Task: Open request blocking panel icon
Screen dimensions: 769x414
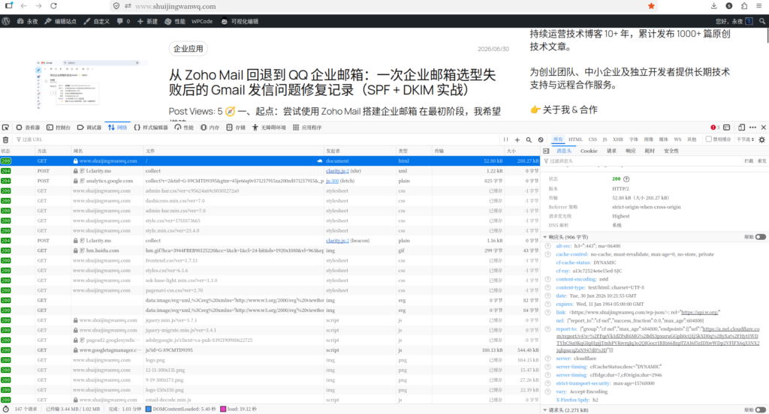Action: click(x=541, y=139)
